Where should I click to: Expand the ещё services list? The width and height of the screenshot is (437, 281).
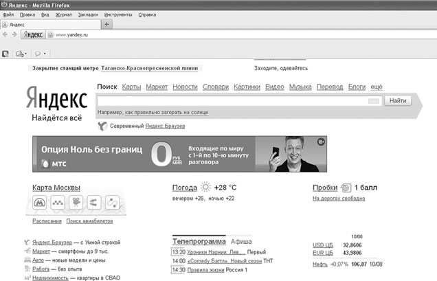pyautogui.click(x=377, y=87)
